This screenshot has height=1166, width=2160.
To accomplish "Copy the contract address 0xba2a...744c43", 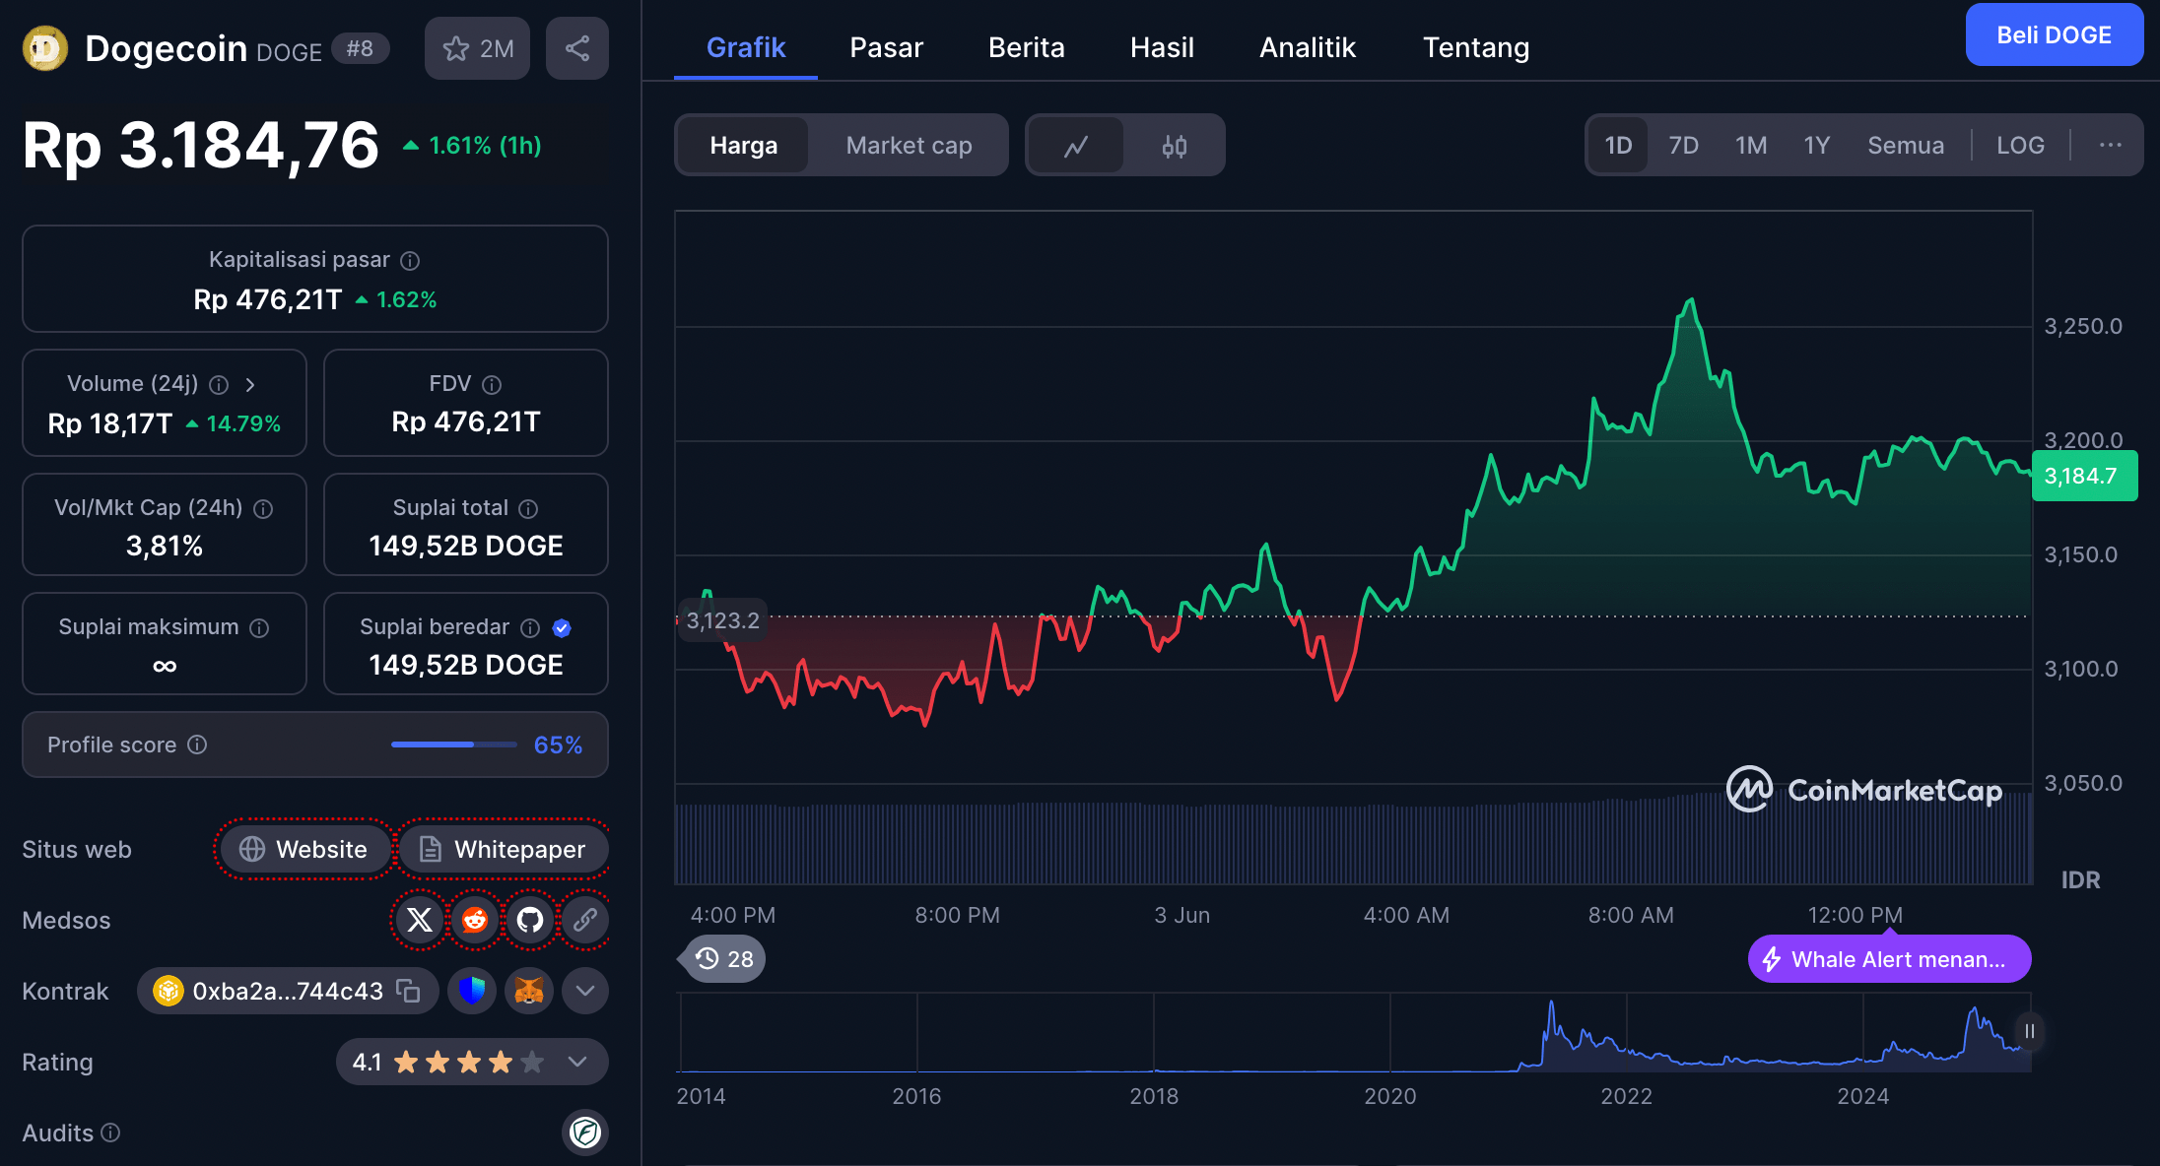I will click(408, 991).
